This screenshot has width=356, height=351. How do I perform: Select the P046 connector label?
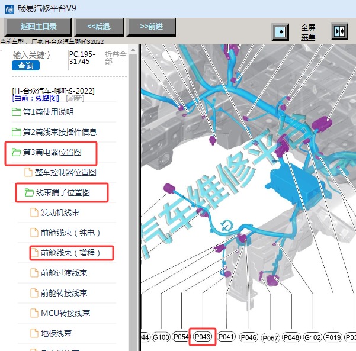pyautogui.click(x=249, y=337)
